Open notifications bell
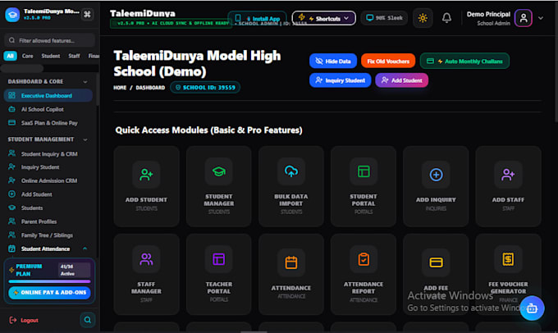Screen dimensions: 558x333 446,18
